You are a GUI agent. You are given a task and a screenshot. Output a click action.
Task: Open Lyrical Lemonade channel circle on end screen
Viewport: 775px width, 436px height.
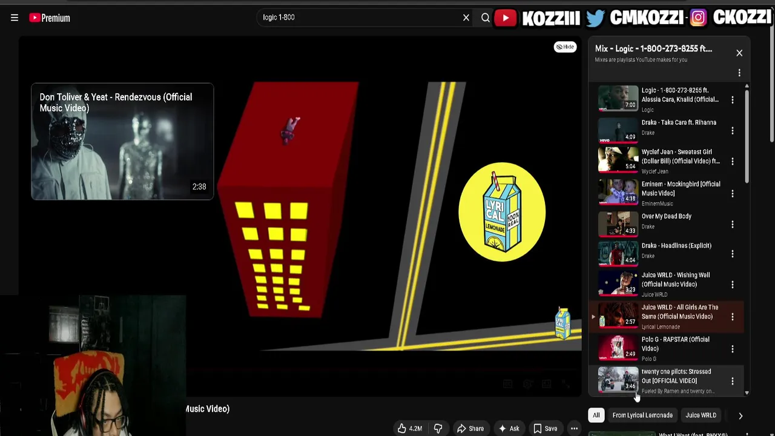click(x=502, y=212)
